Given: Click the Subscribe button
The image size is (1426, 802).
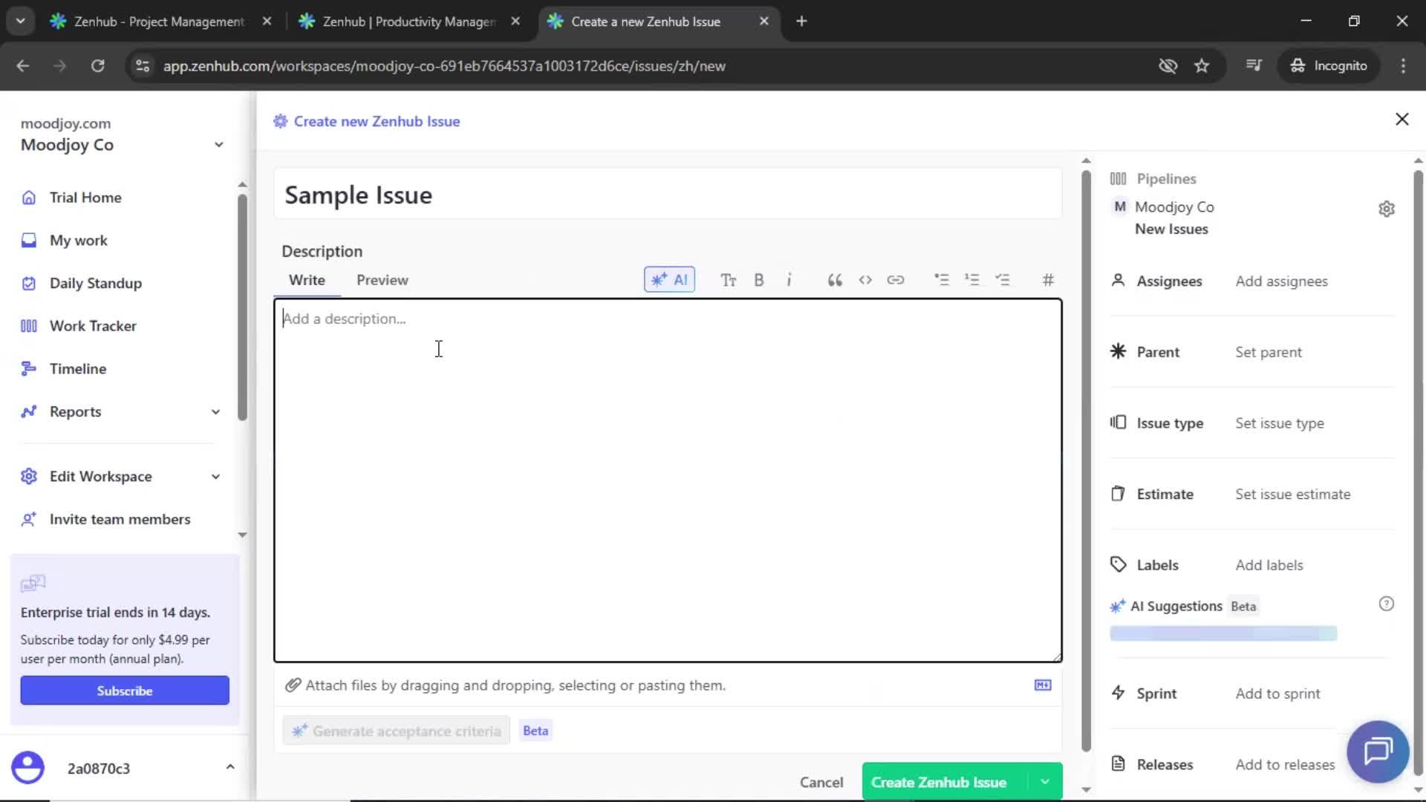Looking at the screenshot, I should [x=124, y=690].
